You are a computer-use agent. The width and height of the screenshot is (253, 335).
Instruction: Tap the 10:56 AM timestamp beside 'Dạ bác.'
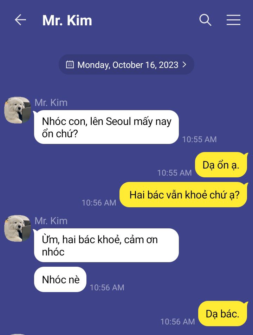click(x=178, y=322)
